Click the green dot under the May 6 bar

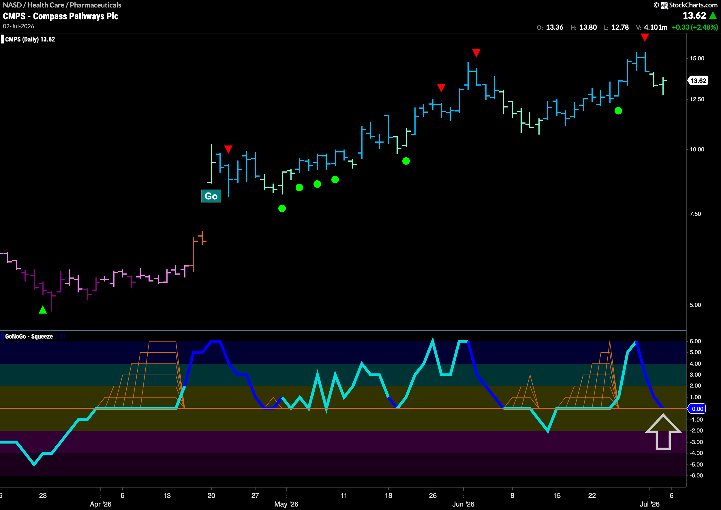(317, 184)
